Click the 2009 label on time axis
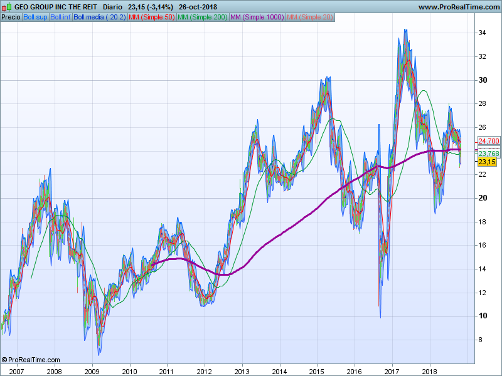The image size is (502, 376). pos(92,372)
